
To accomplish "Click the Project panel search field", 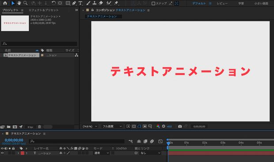I will tap(39, 43).
